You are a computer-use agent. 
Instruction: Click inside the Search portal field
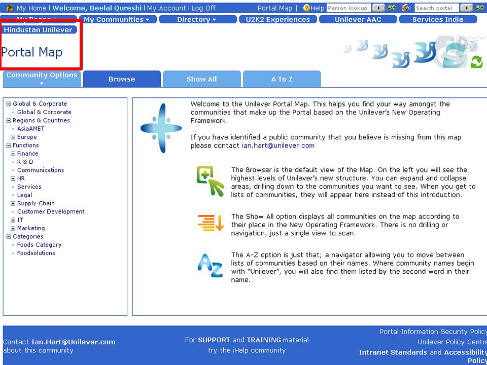[436, 8]
